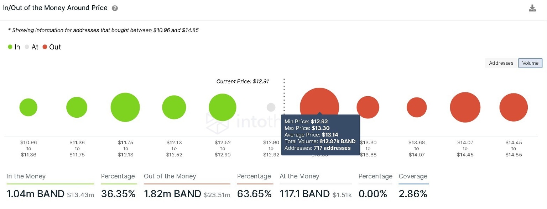Click the small gray At-the-Money bubble
Viewport: 547px width, 209px height.
271,107
